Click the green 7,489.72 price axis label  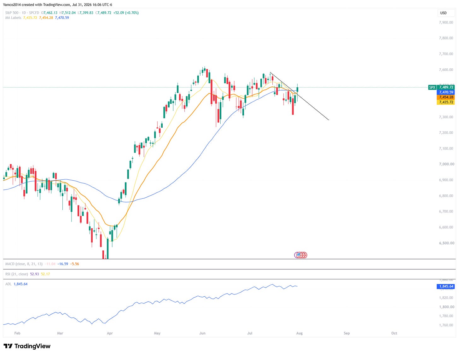pos(446,87)
